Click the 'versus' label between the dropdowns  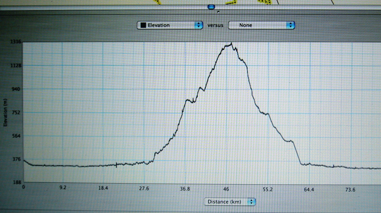pos(216,25)
